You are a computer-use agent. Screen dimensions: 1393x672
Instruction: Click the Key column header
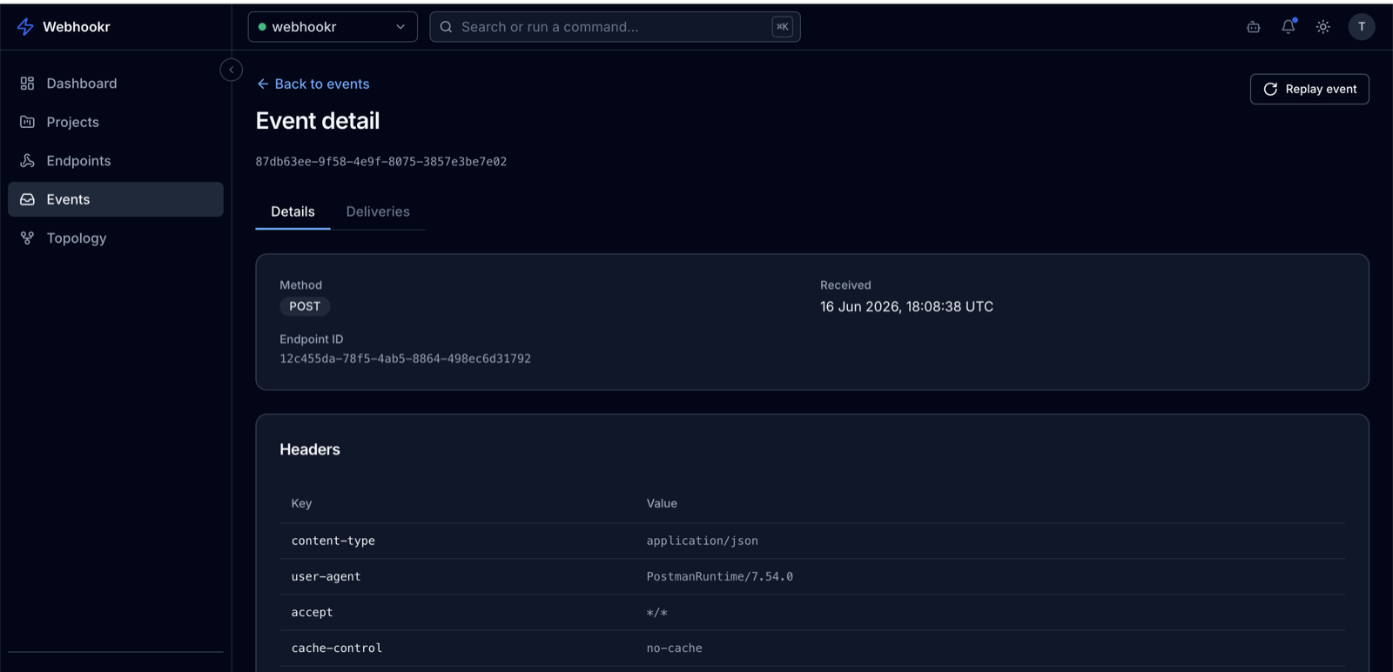pyautogui.click(x=301, y=503)
